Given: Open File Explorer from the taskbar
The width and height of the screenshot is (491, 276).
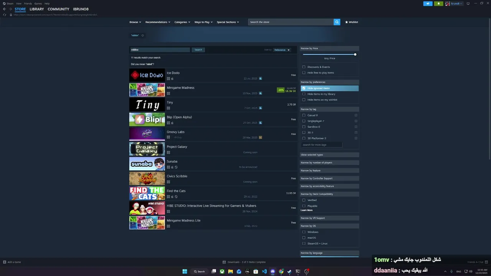Looking at the screenshot, I should click(x=231, y=271).
